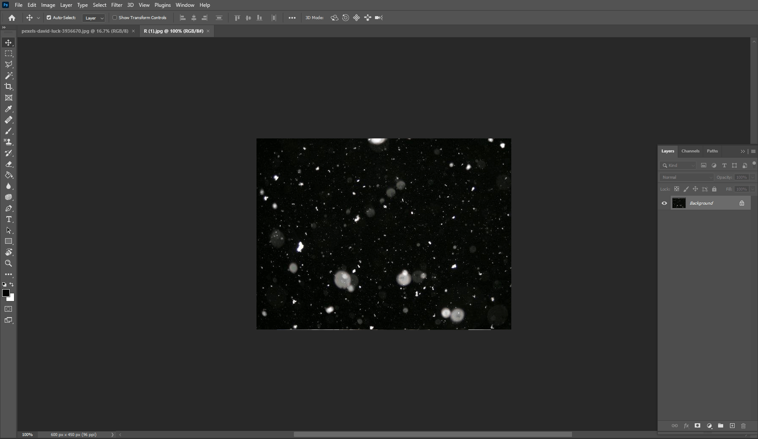This screenshot has height=439, width=758.
Task: Create a new layer from Layers panel
Action: click(x=732, y=426)
